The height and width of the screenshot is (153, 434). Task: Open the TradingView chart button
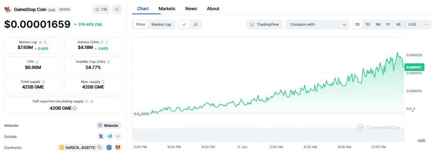[x=264, y=24]
